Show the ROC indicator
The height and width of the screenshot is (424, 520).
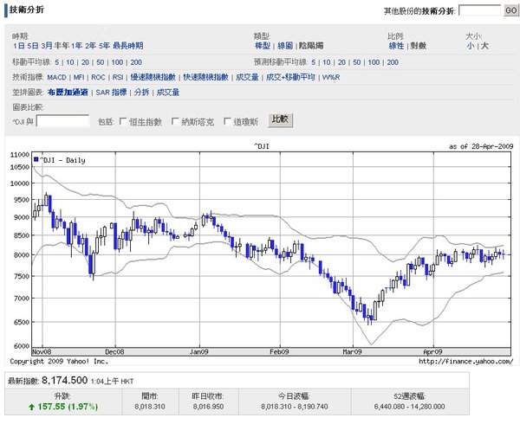tap(98, 77)
